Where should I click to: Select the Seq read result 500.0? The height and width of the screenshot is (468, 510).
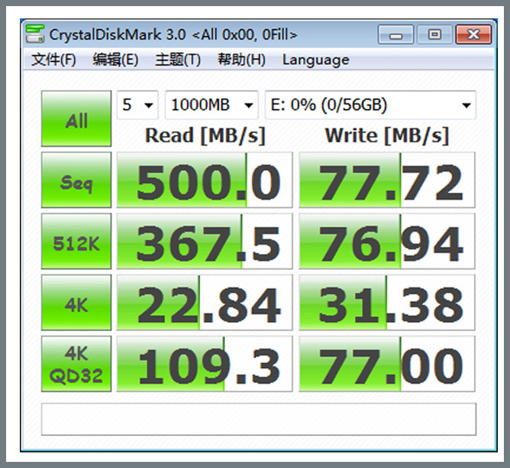(x=205, y=180)
